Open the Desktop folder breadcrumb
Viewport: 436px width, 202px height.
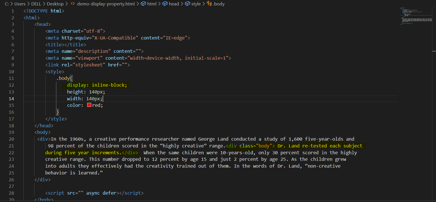[x=55, y=4]
